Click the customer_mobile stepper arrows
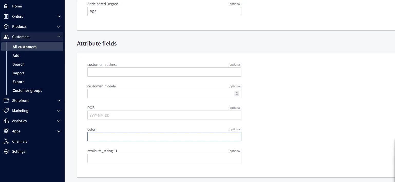 tap(237, 94)
